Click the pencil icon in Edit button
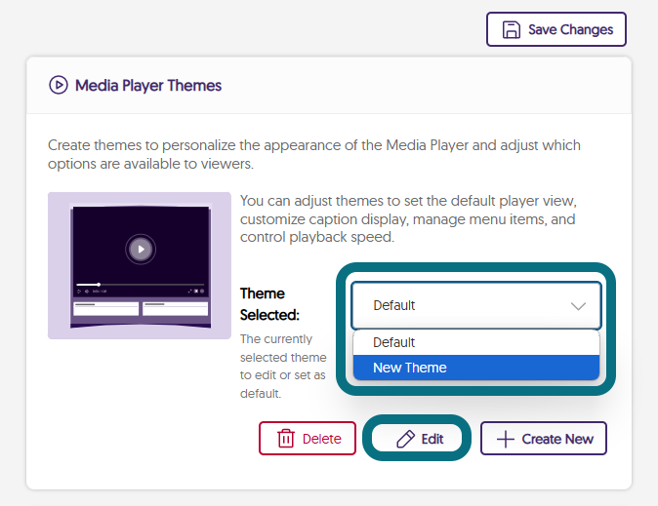 pyautogui.click(x=405, y=439)
